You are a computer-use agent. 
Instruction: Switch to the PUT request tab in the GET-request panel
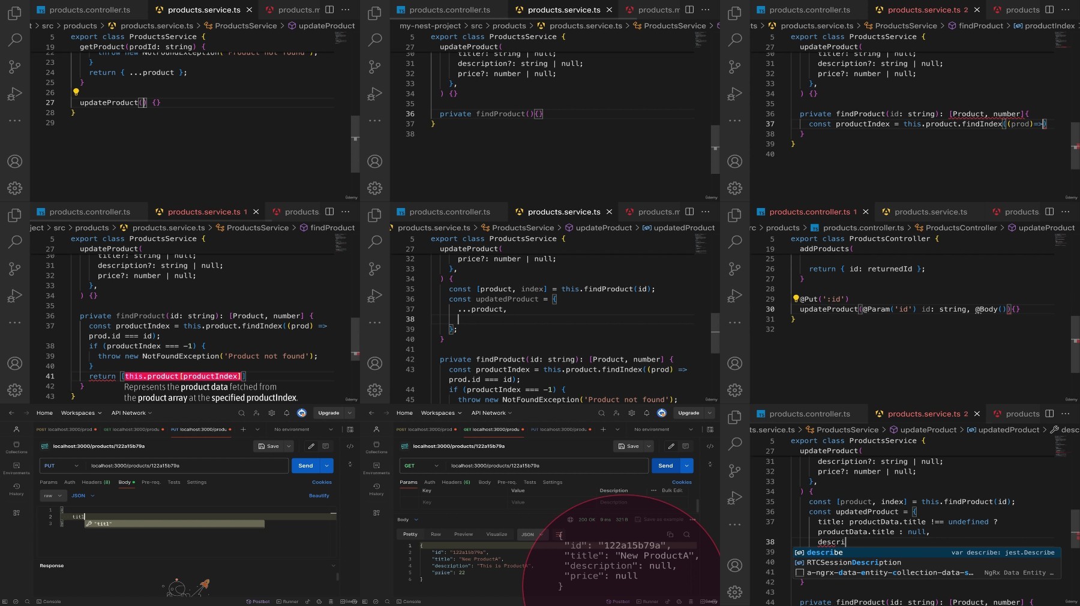point(560,429)
